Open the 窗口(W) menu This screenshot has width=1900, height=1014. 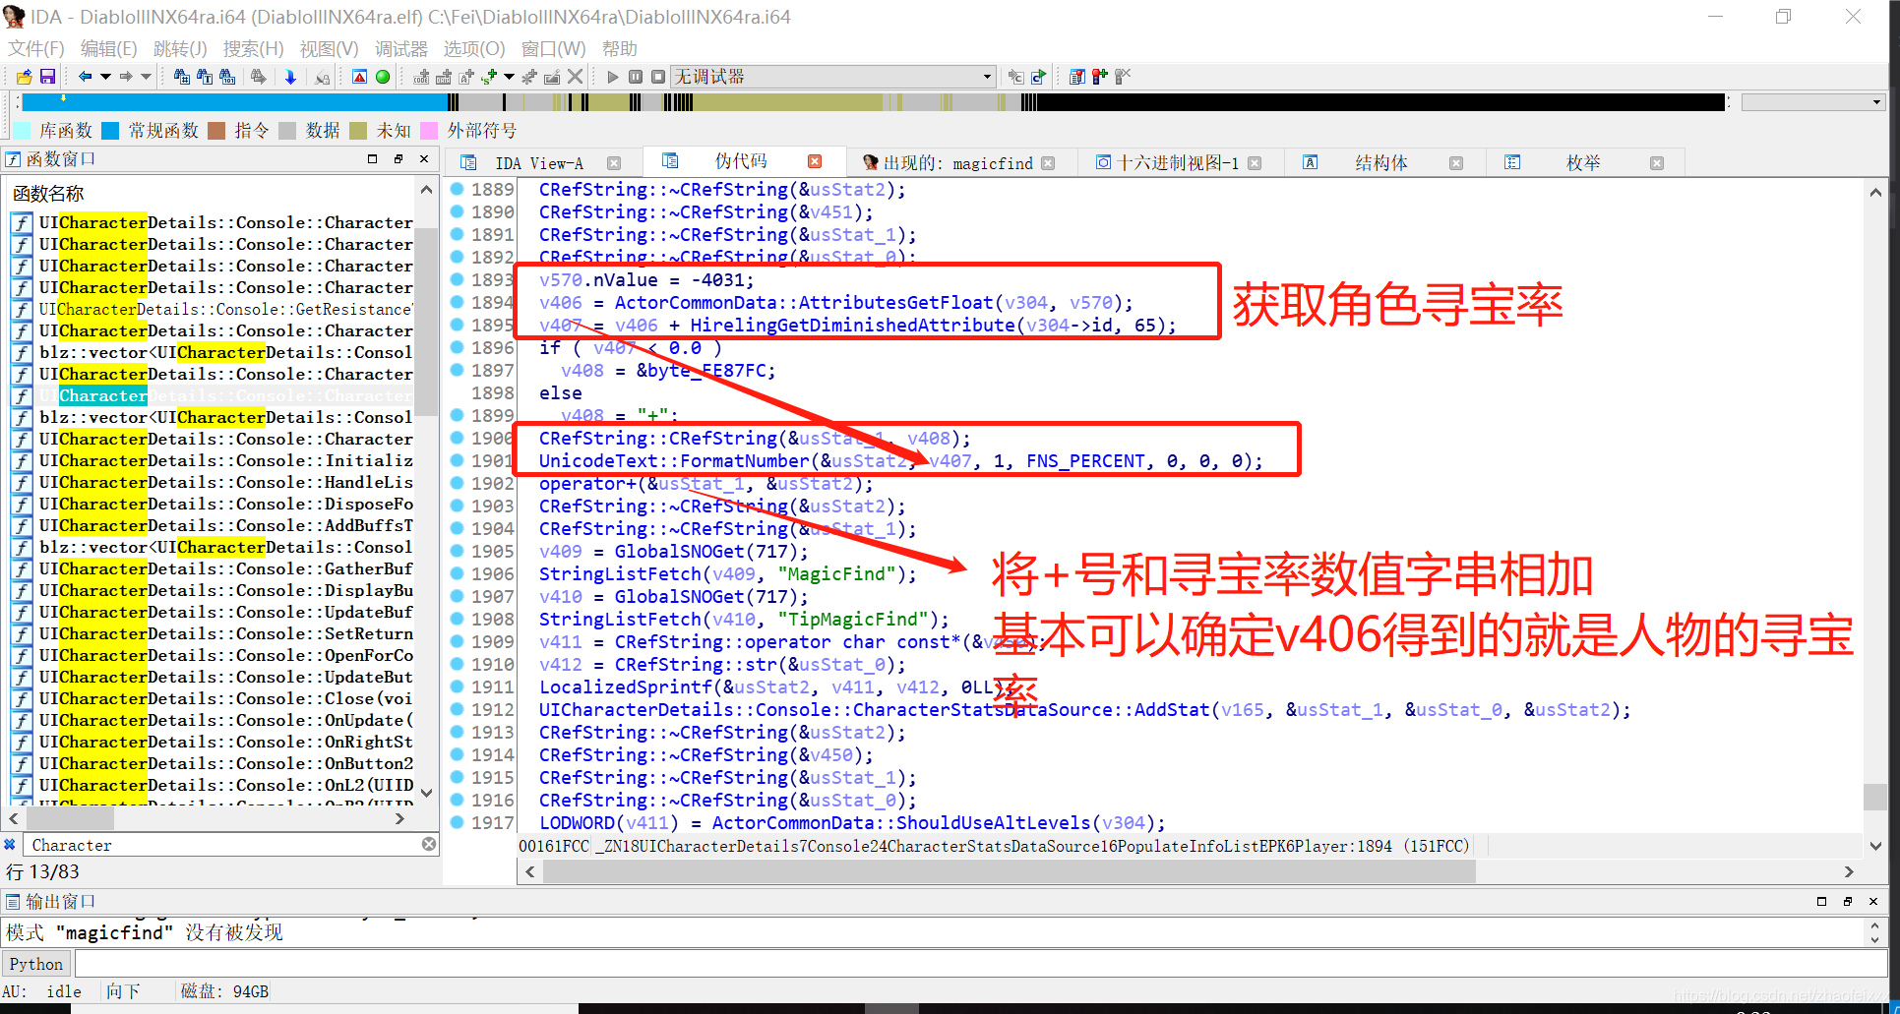pyautogui.click(x=553, y=48)
